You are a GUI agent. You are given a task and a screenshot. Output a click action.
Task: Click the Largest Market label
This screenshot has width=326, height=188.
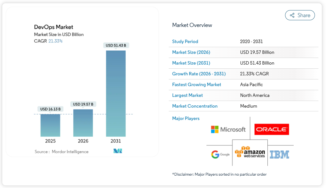187,95
